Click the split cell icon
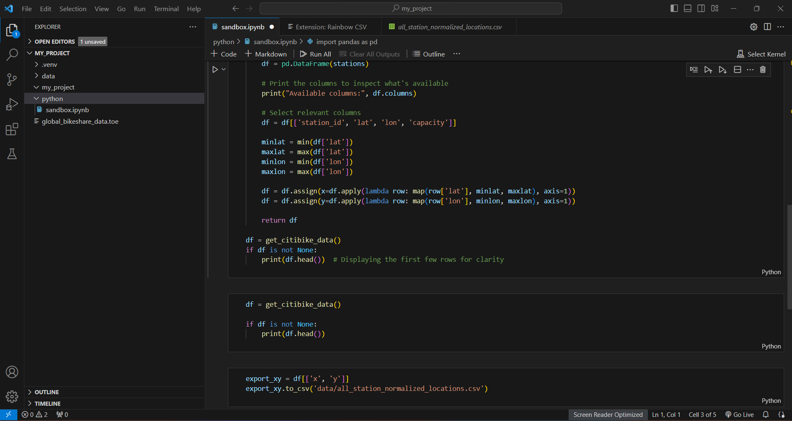The width and height of the screenshot is (792, 421). 737,70
